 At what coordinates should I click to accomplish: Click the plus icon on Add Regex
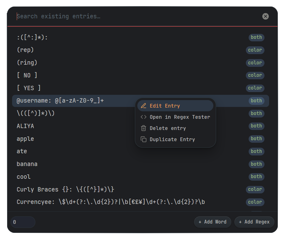point(240,222)
